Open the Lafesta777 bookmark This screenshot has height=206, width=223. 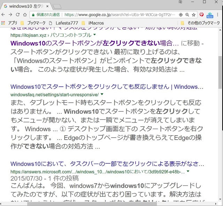point(63,23)
